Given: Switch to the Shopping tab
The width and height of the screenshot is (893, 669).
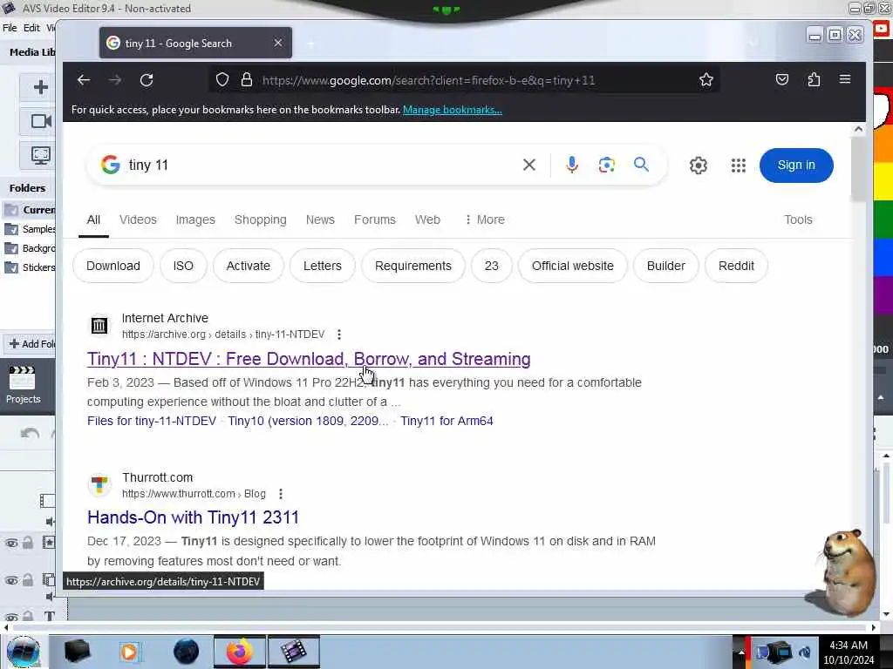Looking at the screenshot, I should pyautogui.click(x=260, y=220).
